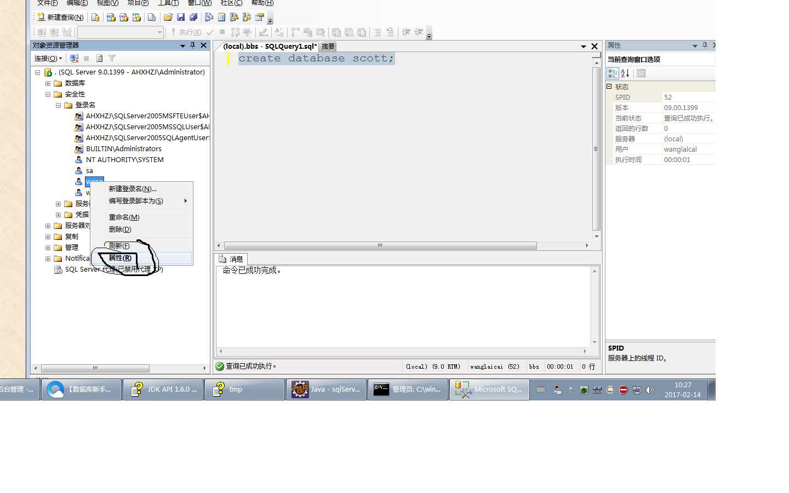Open the 视图(V) menu
Viewport: 789px width, 493px height.
tap(107, 3)
